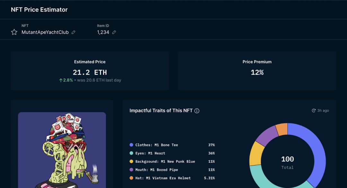The image size is (347, 188).
Task: Click the purple Mouth legend dot
Action: coord(131,170)
